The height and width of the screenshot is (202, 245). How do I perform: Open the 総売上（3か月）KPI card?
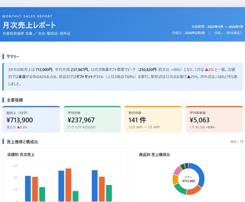tap(31, 119)
